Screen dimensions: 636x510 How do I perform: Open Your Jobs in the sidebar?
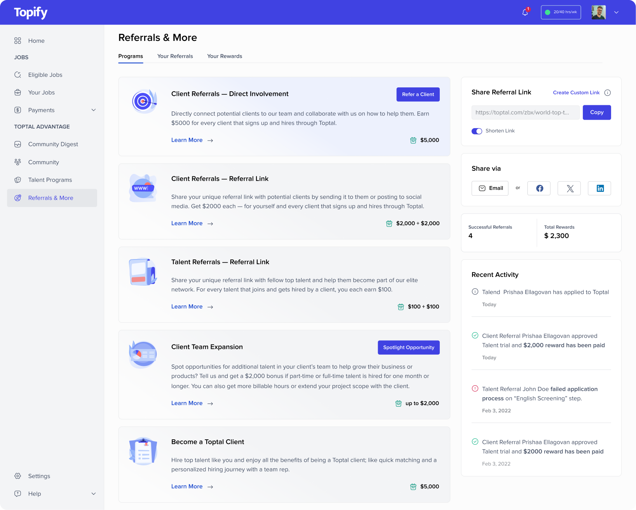pyautogui.click(x=52, y=92)
